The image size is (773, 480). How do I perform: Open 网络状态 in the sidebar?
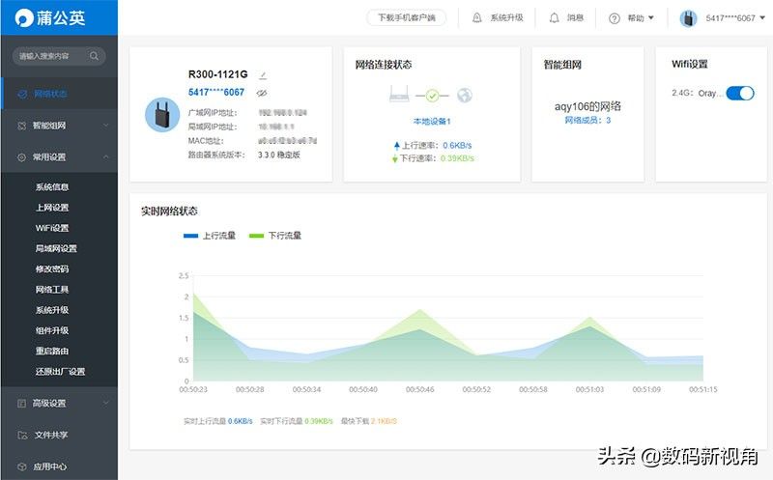pyautogui.click(x=59, y=94)
